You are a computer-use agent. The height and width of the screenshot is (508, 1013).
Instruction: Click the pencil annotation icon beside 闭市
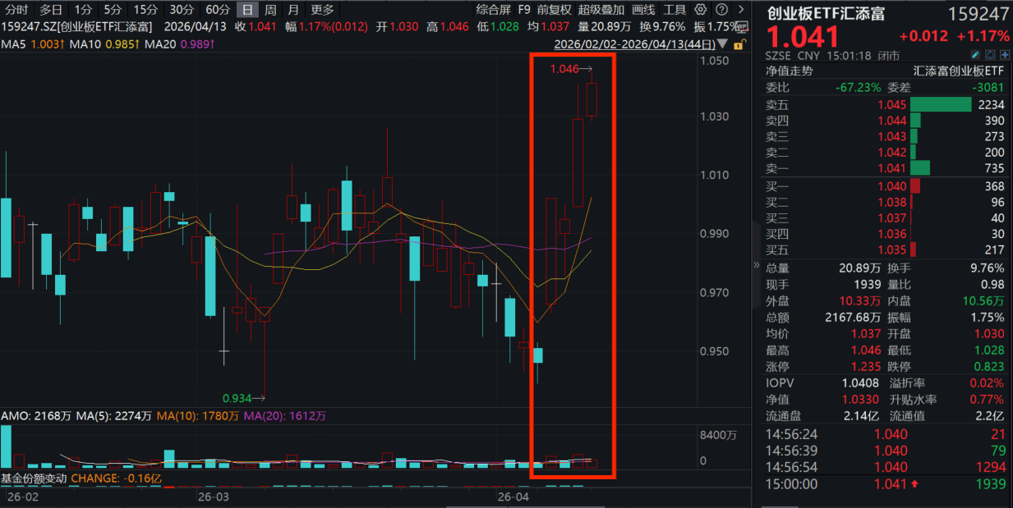(x=974, y=54)
